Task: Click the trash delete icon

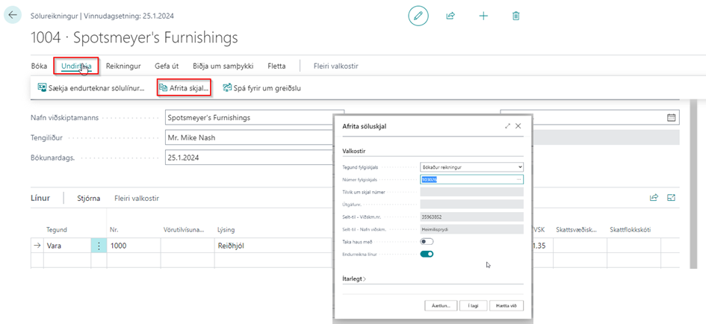Action: pyautogui.click(x=515, y=16)
